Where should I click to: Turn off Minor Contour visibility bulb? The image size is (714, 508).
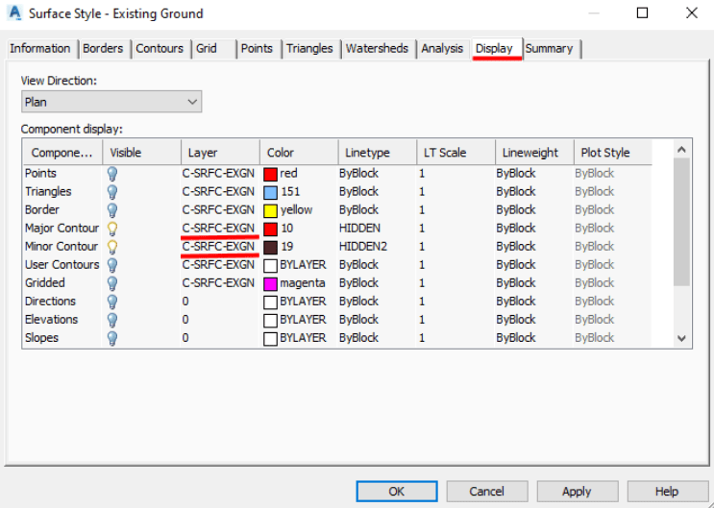coord(112,246)
